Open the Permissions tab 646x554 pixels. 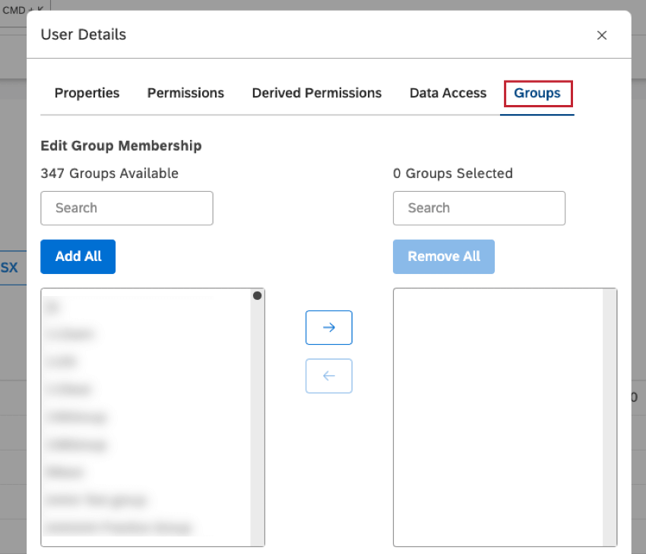pyautogui.click(x=185, y=93)
